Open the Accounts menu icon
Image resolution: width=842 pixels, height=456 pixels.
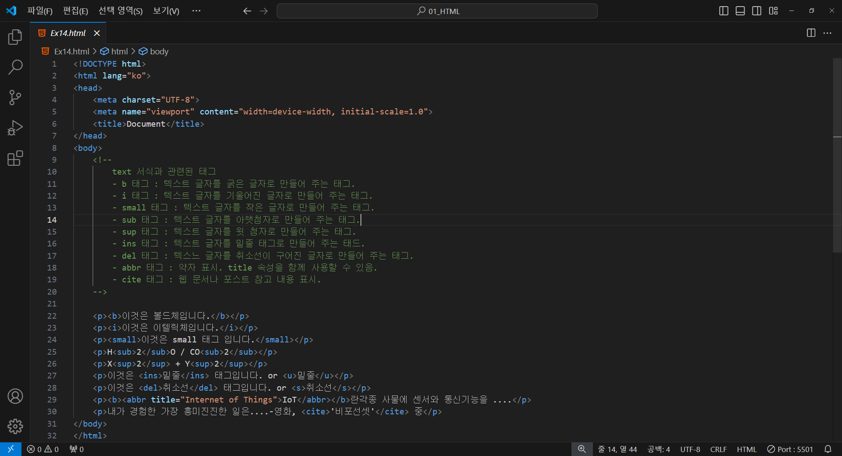pyautogui.click(x=15, y=396)
